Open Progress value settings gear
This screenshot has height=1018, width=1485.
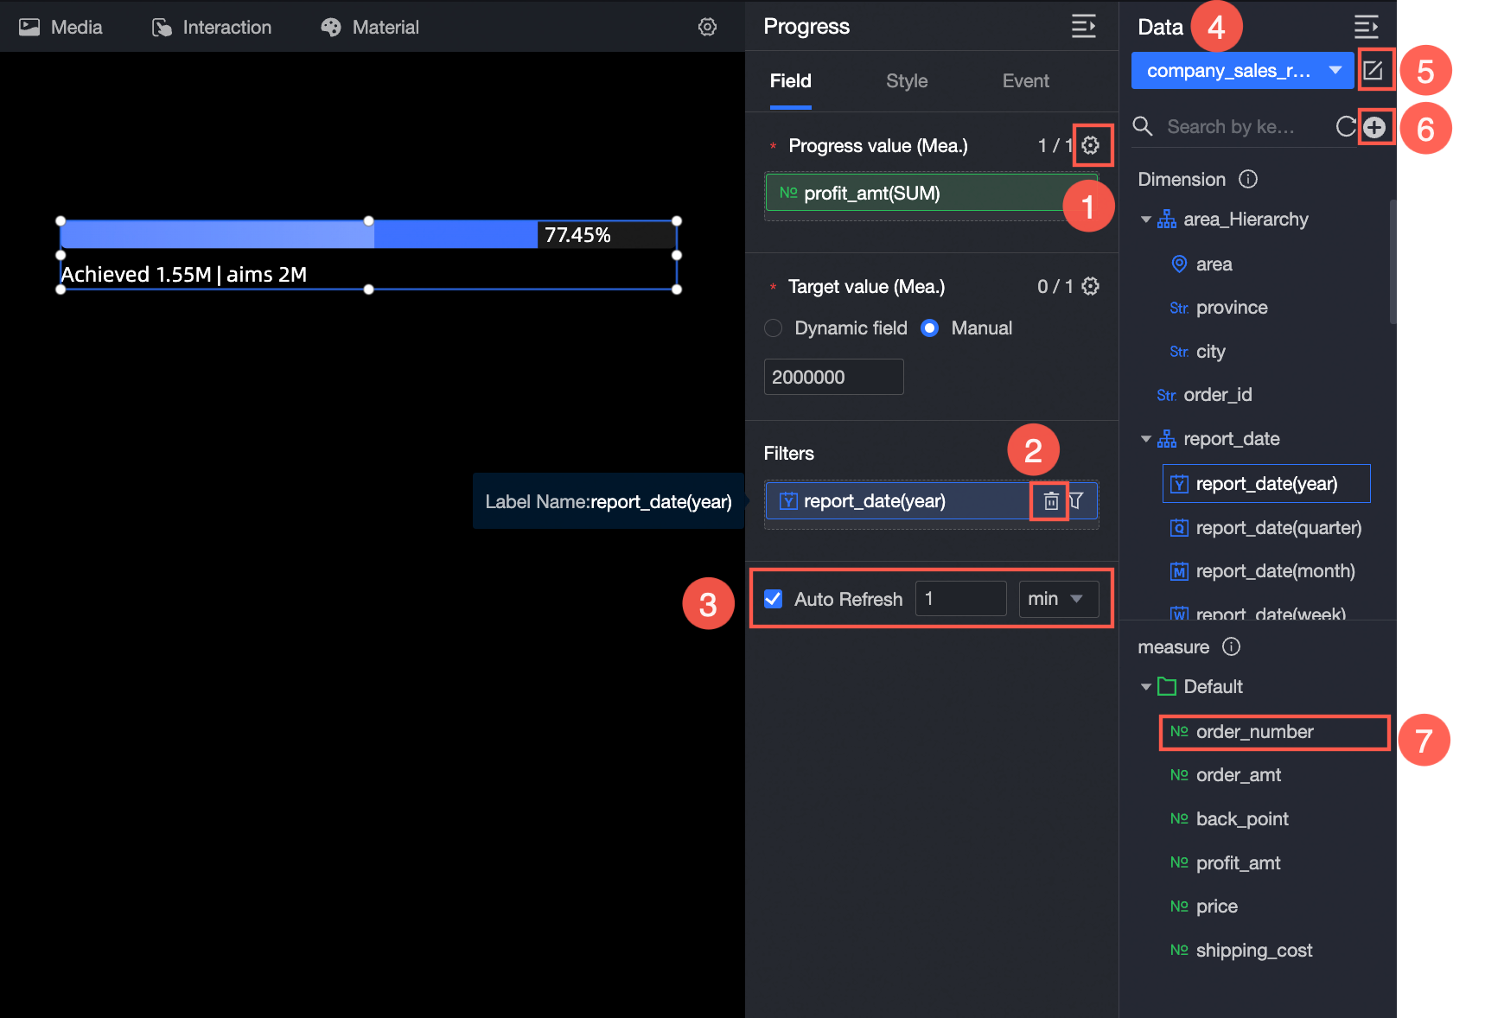(x=1091, y=145)
